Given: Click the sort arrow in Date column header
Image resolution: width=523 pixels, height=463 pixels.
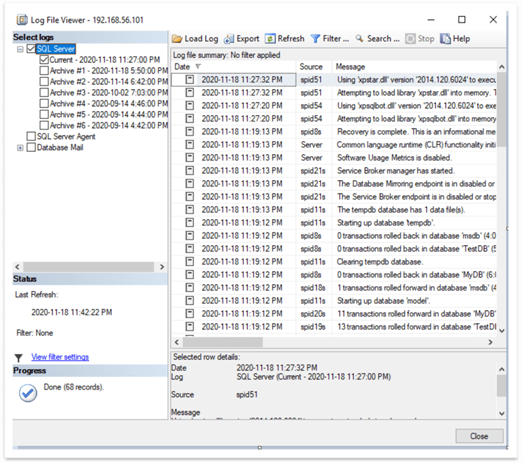Looking at the screenshot, I should coord(198,66).
